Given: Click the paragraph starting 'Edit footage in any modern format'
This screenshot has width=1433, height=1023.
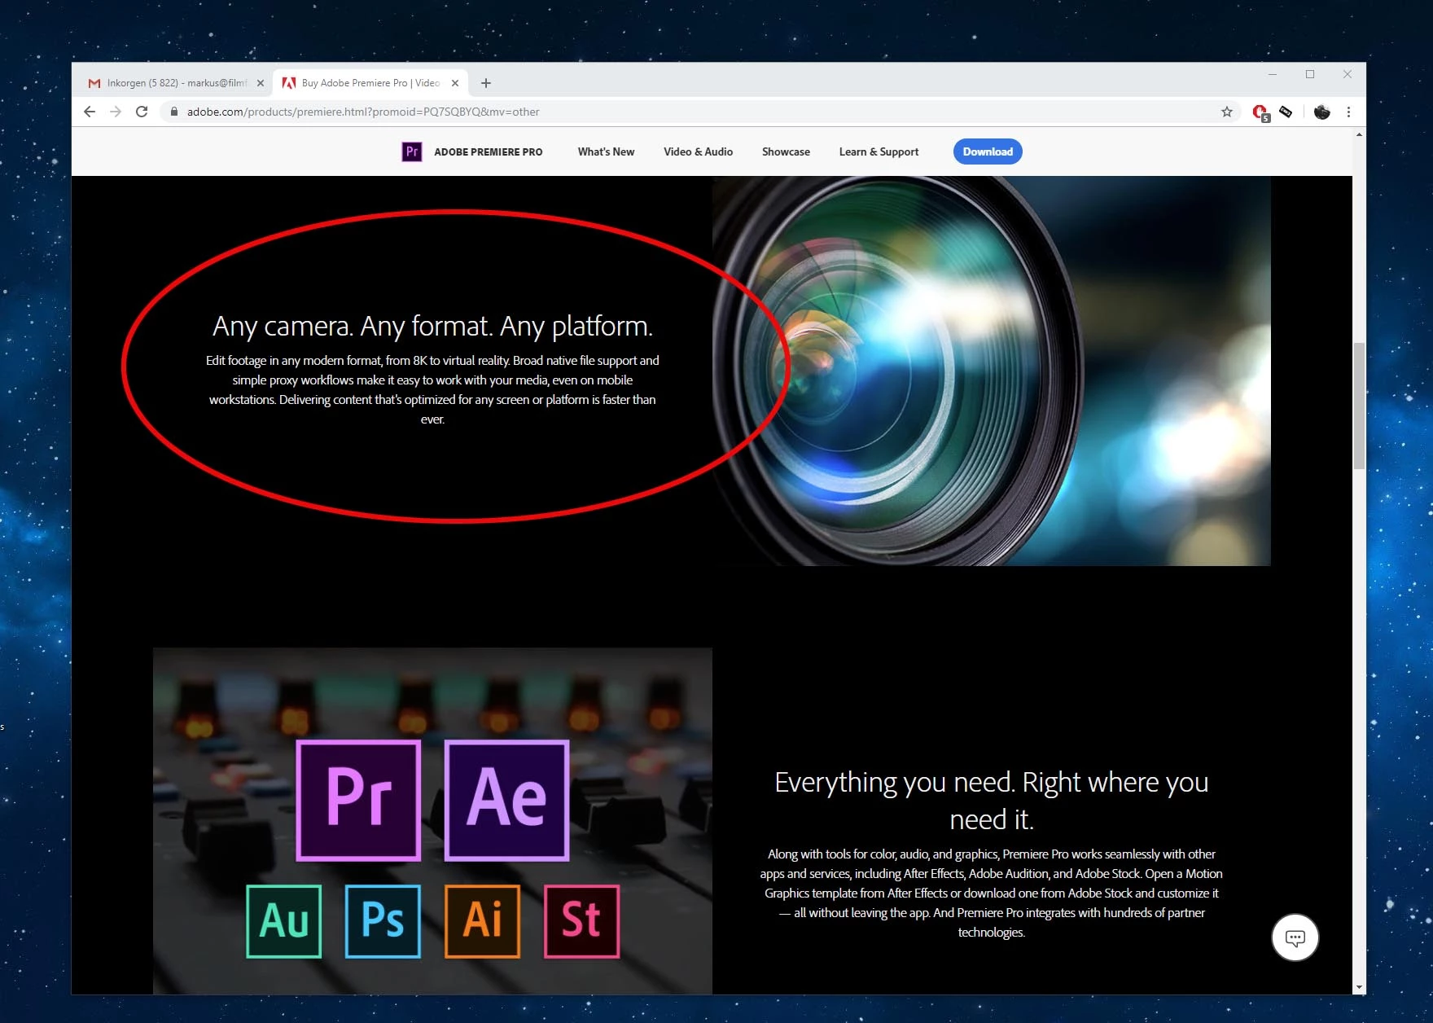Looking at the screenshot, I should [432, 390].
